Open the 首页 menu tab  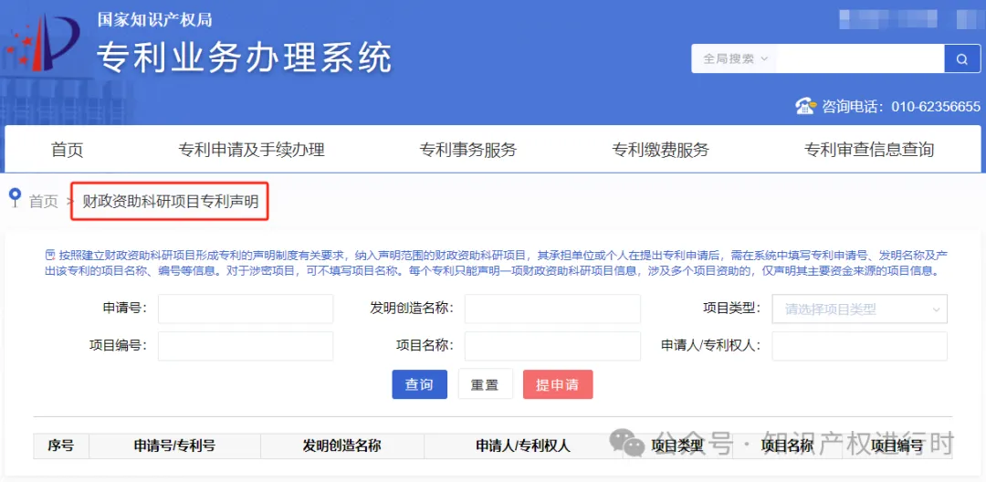coord(68,150)
